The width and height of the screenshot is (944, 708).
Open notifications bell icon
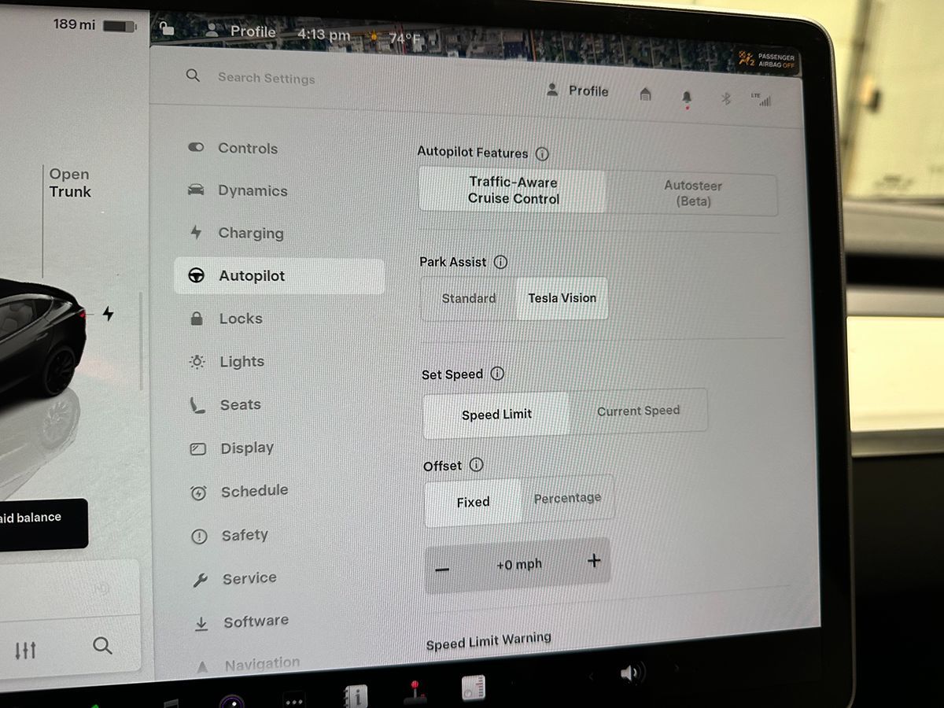click(687, 98)
